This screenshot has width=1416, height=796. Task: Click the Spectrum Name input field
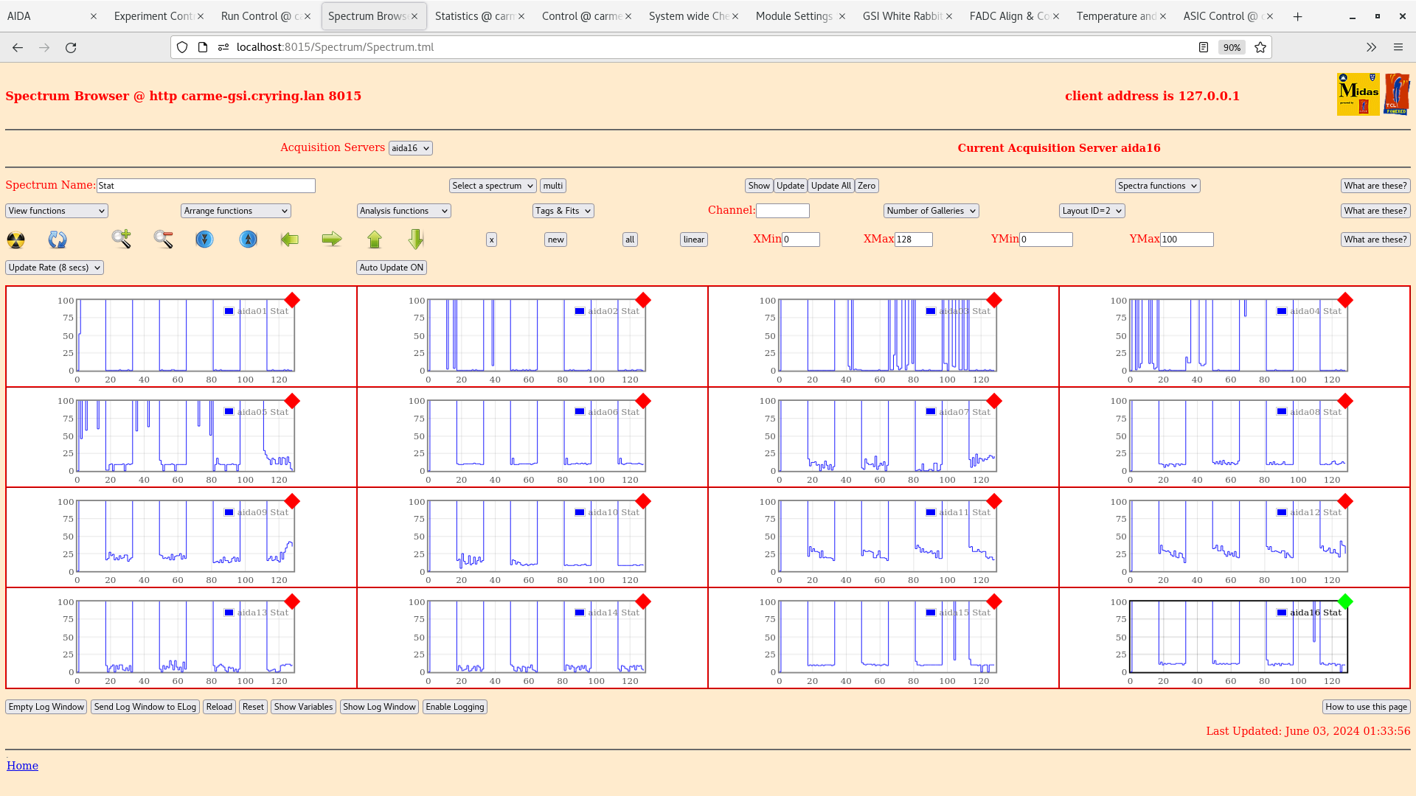point(206,186)
